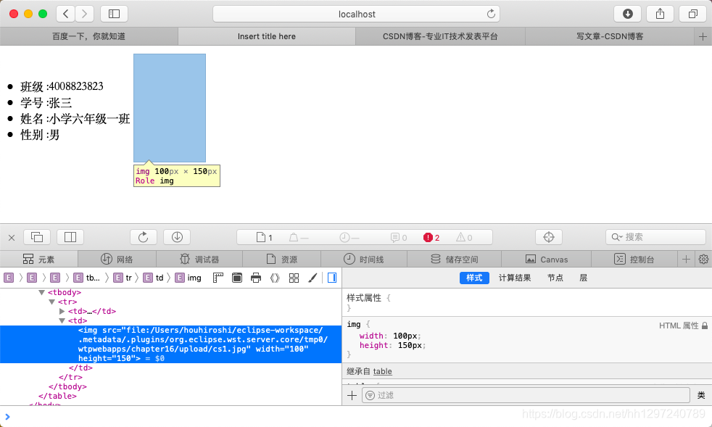This screenshot has width=712, height=427.
Task: Add new style rule plus button
Action: 352,395
